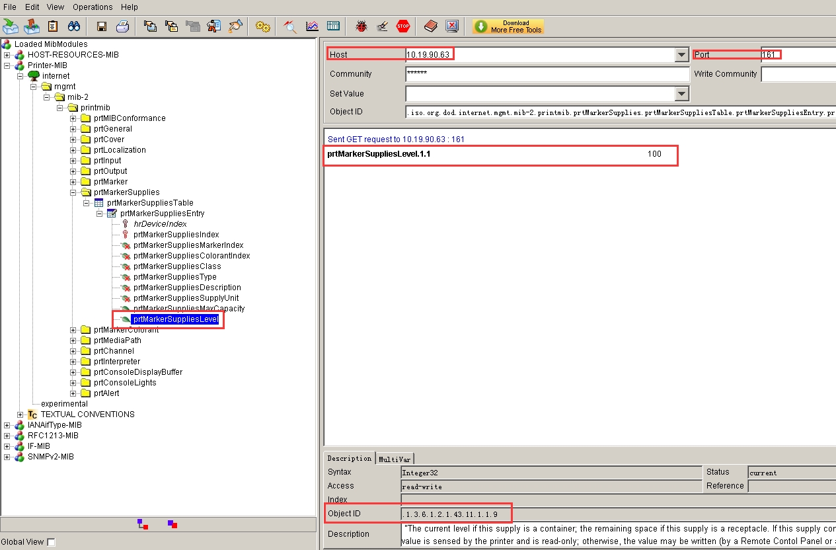
Task: Click the ladybug Debug icon
Action: (x=361, y=26)
